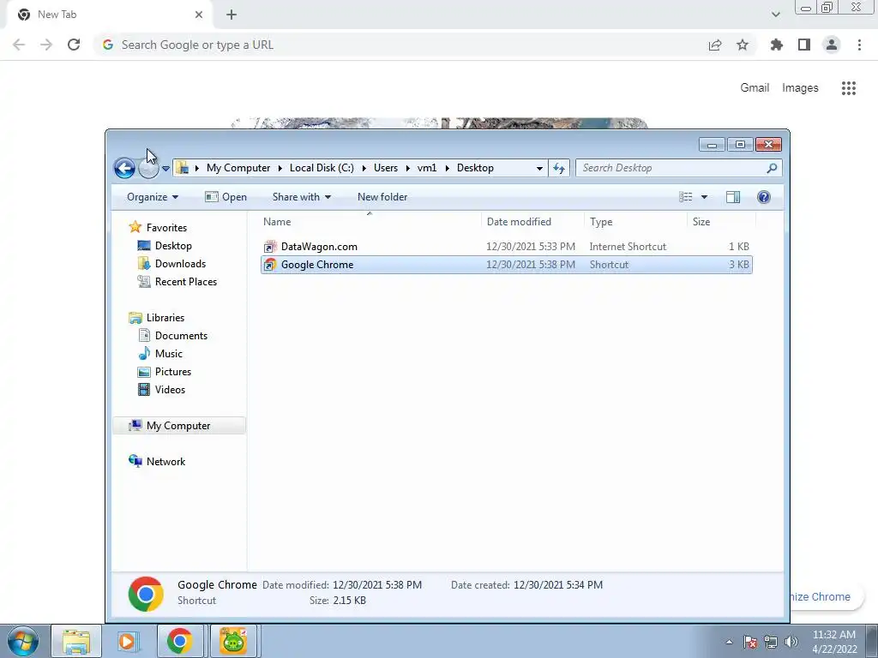Sort by Size column header
The image size is (878, 658).
click(721, 222)
